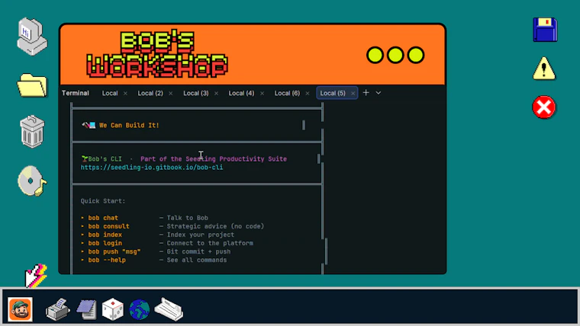Screen dimensions: 580x326
Task: Click the middle yellow-green window circle button
Action: (395, 55)
